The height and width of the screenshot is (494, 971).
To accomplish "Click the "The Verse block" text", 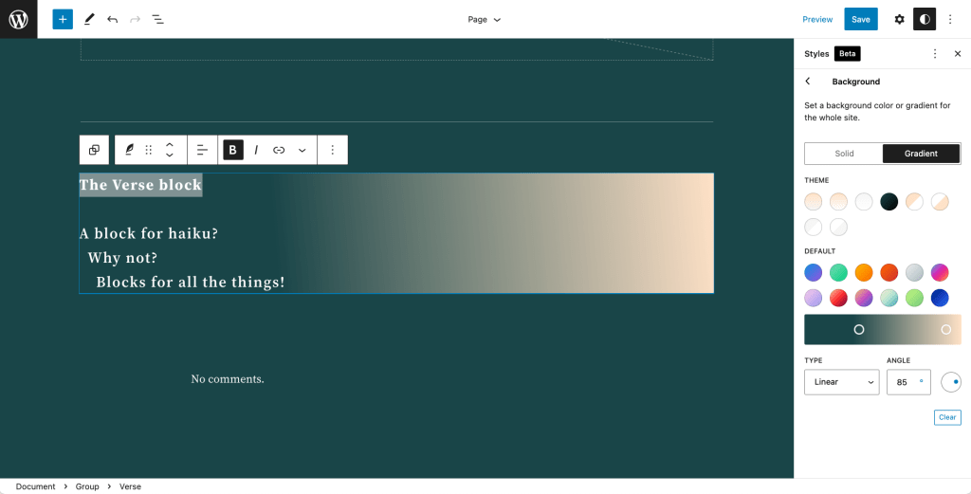I will point(140,185).
